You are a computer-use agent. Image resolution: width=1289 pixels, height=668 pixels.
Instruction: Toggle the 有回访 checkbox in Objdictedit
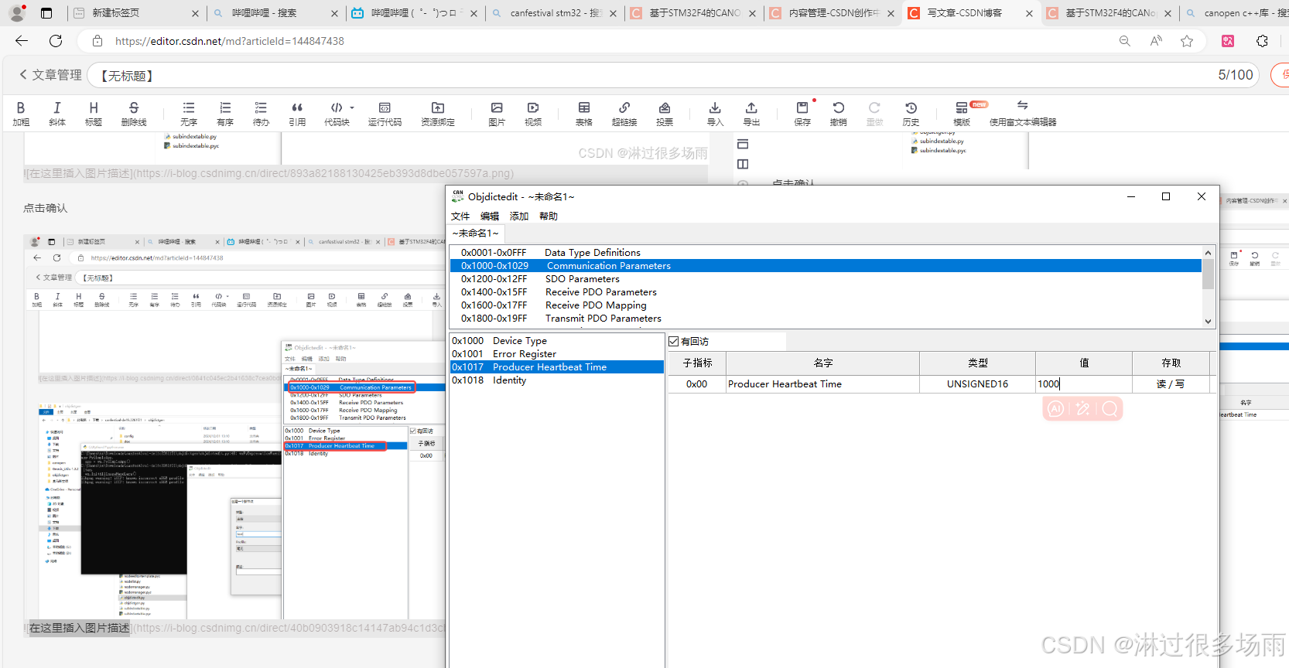pos(674,341)
